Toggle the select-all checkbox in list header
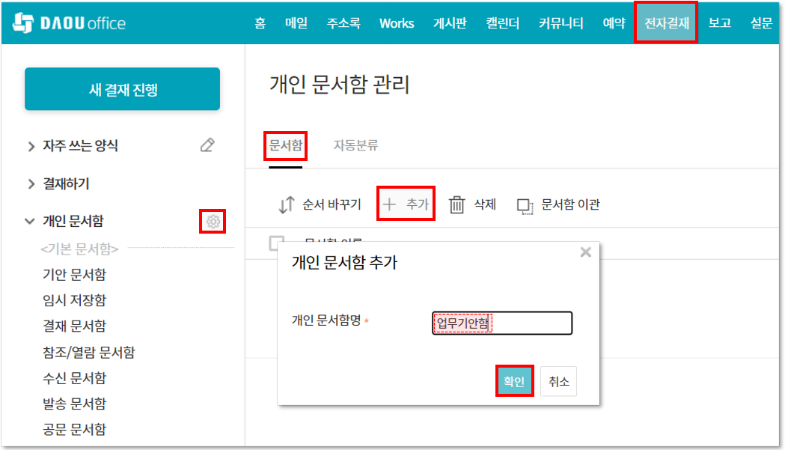 tap(276, 243)
